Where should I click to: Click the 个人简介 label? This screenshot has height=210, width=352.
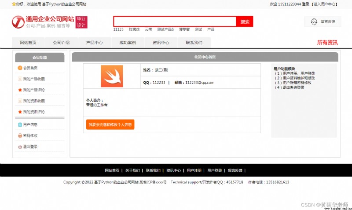[x=95, y=100]
